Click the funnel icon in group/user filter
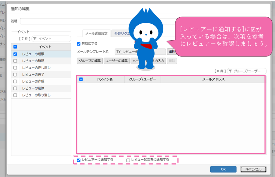The width and height of the screenshot is (275, 177). 230,71
